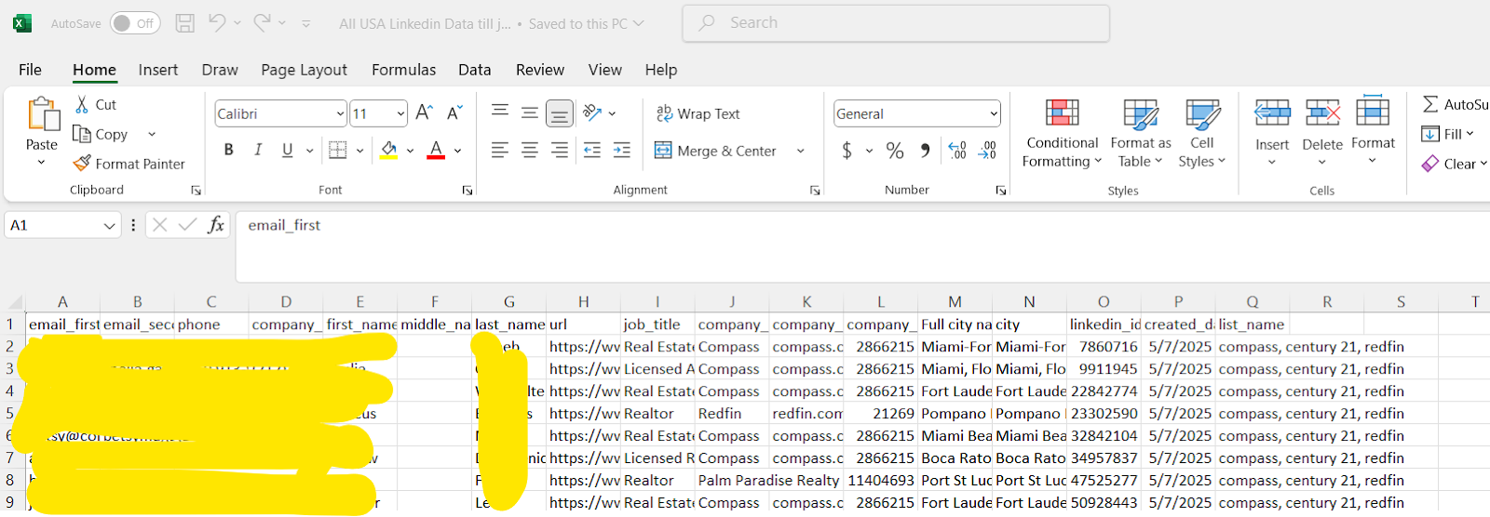This screenshot has width=1490, height=517.
Task: Toggle Bottom Align
Action: (560, 113)
